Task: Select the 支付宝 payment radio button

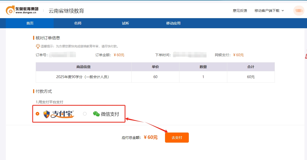Action: (x=37, y=114)
